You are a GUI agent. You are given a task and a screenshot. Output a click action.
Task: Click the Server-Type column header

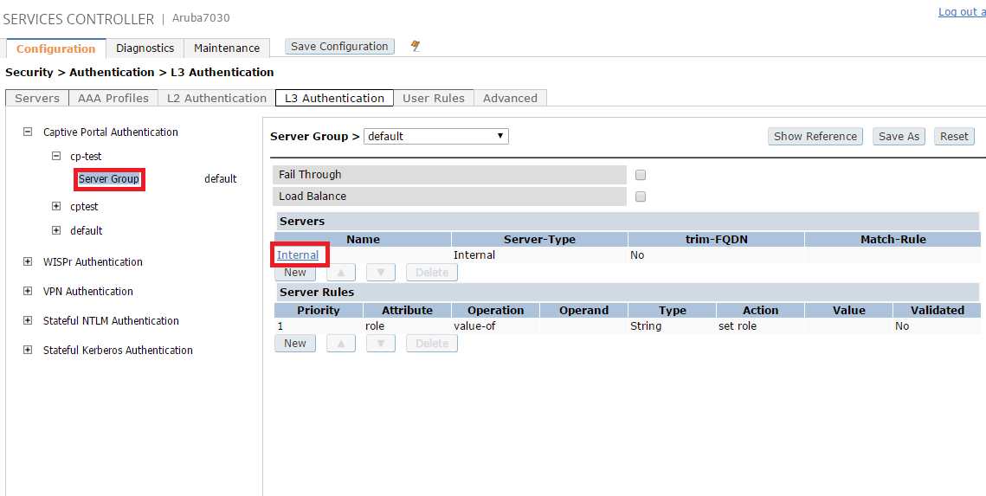click(539, 240)
